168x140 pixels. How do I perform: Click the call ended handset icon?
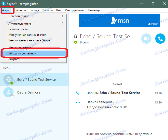78,102
